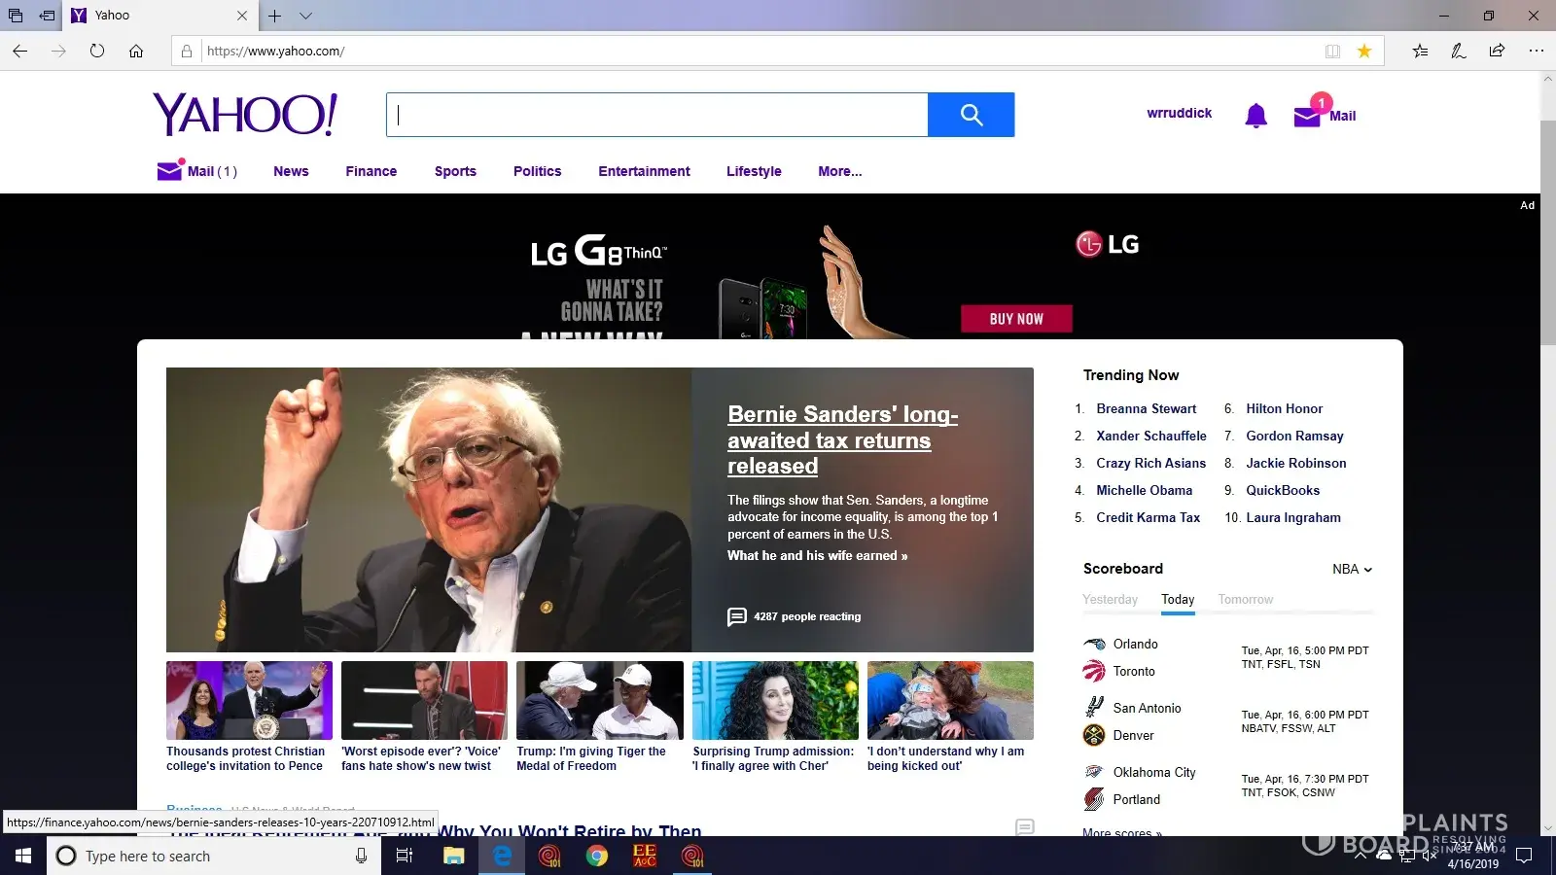Click inside the Yahoo search box
This screenshot has height=875, width=1556.
pyautogui.click(x=657, y=115)
